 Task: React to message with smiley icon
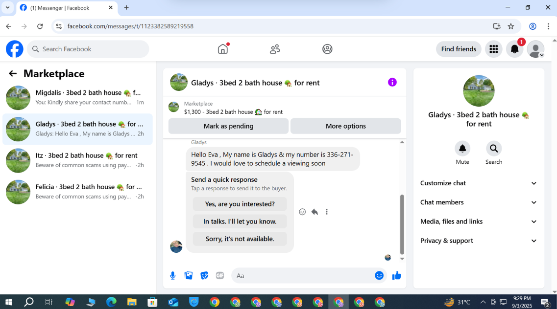(302, 212)
